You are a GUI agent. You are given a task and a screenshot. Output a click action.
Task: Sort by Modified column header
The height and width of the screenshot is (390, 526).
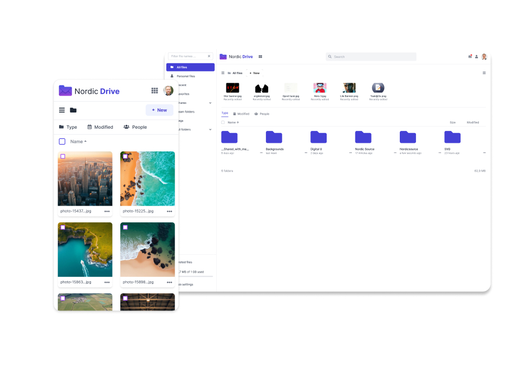[x=473, y=122]
